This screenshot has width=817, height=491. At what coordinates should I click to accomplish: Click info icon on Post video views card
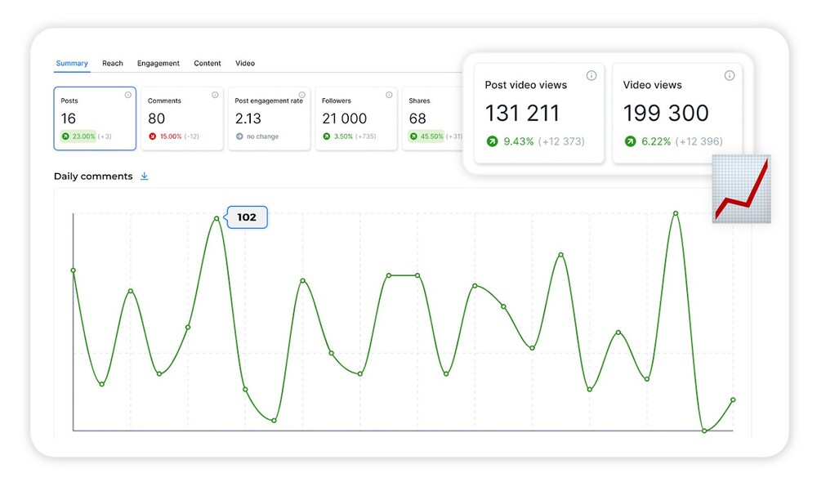tap(592, 76)
